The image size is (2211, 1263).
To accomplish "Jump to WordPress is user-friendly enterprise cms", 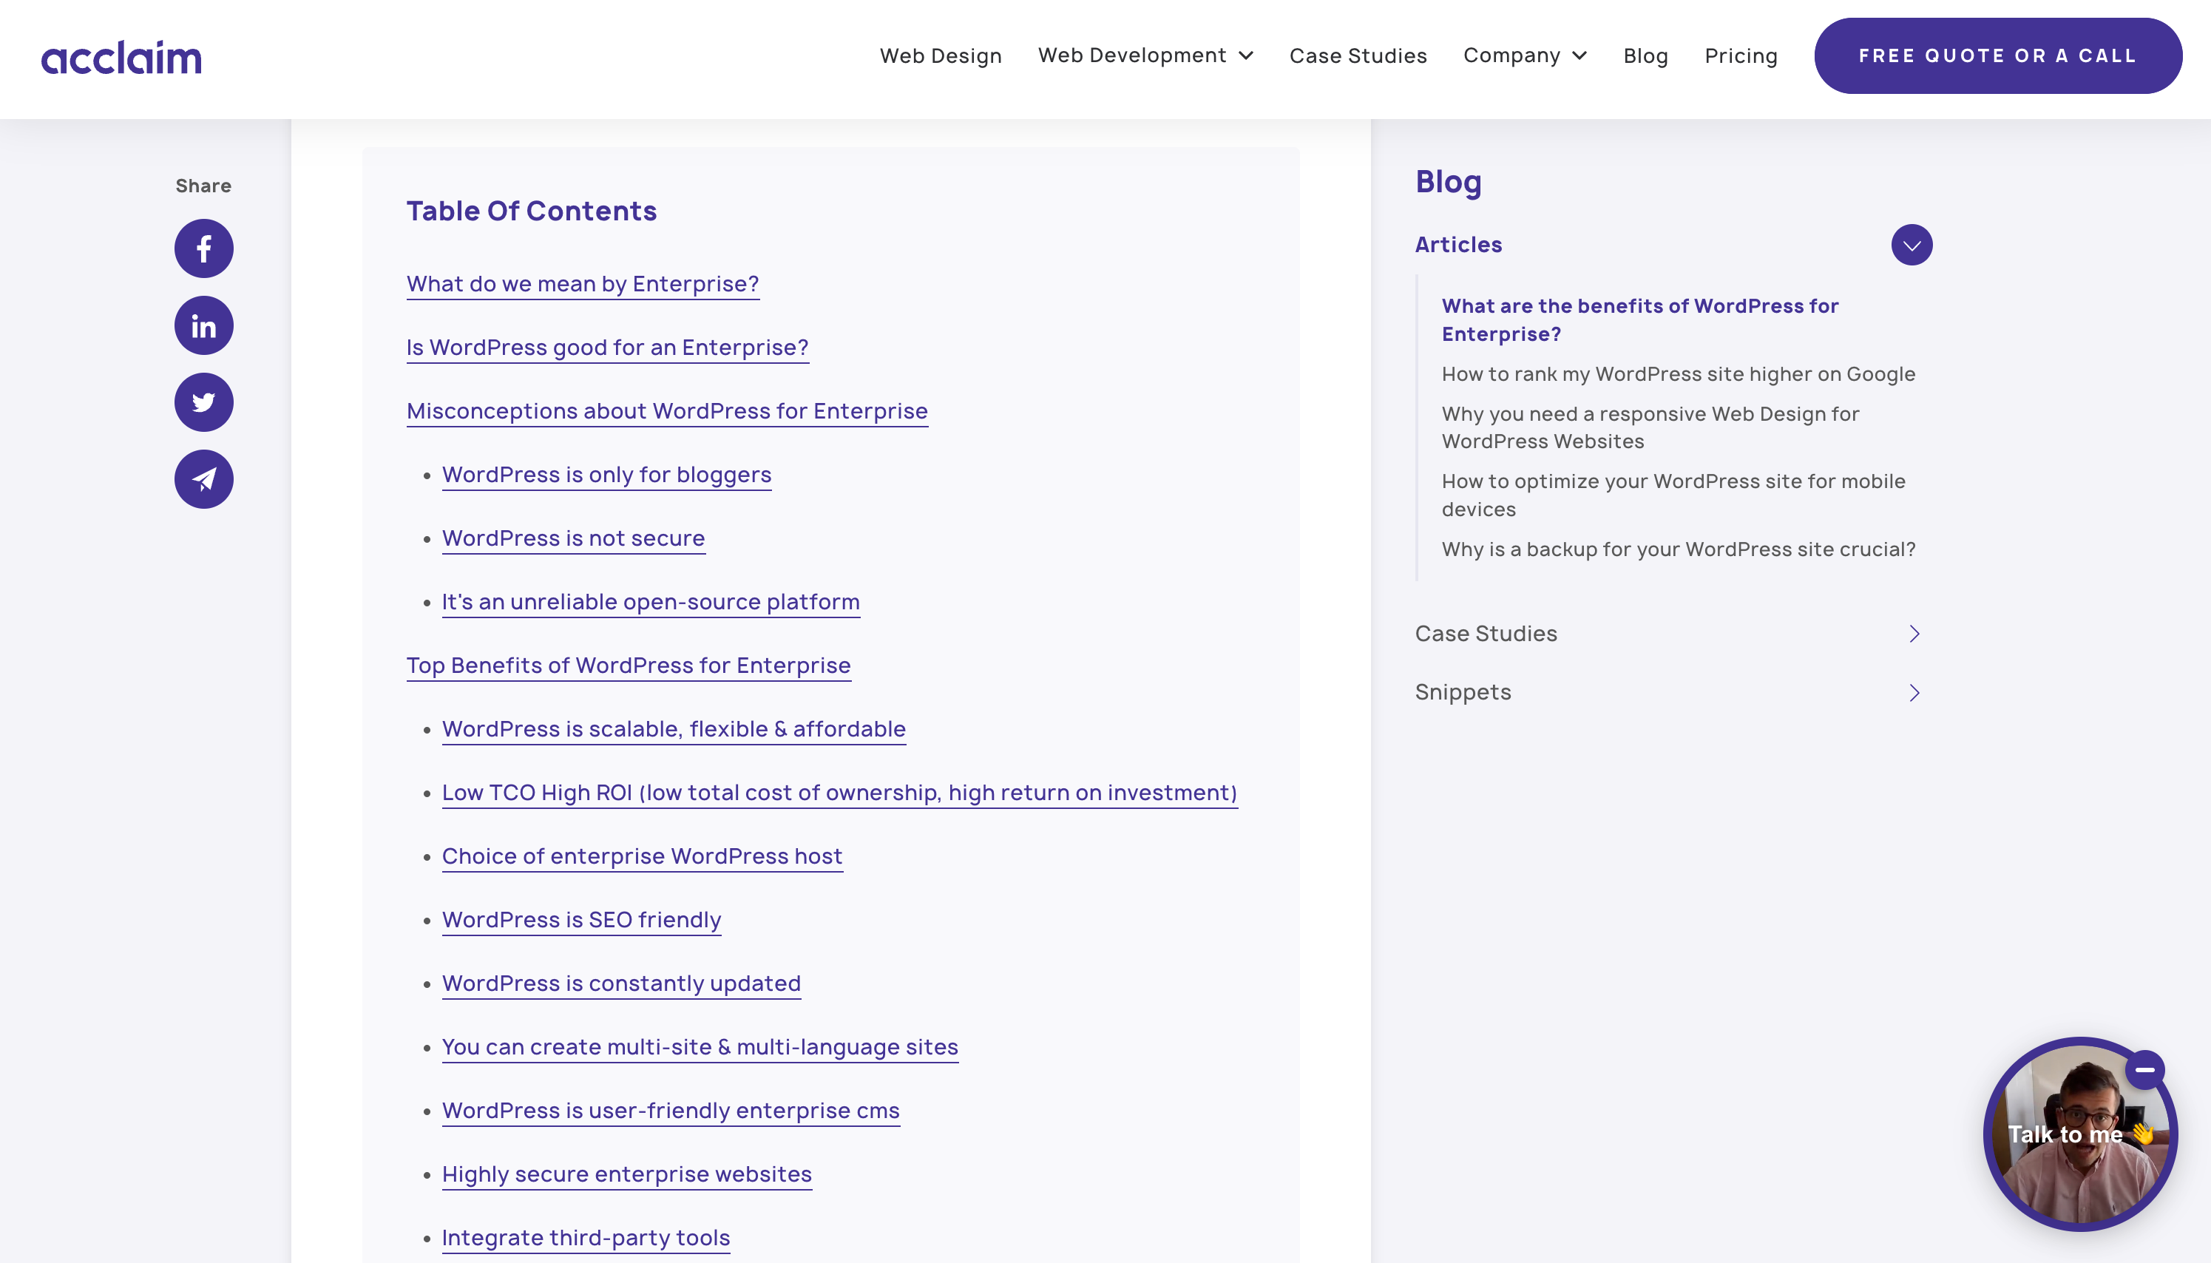I will tap(671, 1111).
